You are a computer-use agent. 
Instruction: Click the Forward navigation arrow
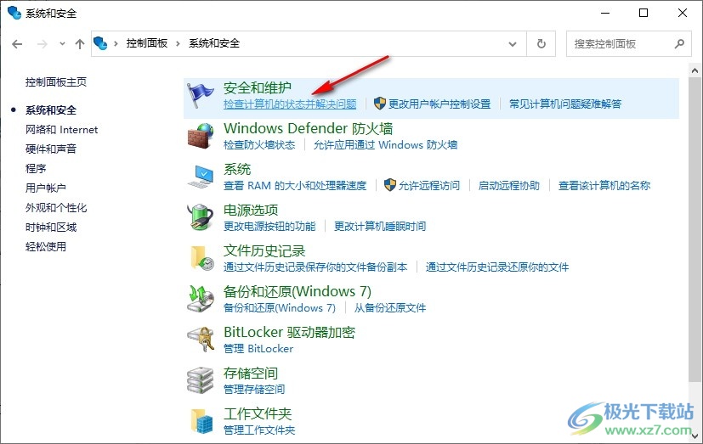pos(43,44)
